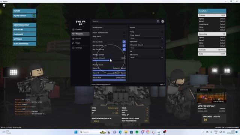This screenshot has height=135, width=240.
Task: Adjust the Recoil X slider
Action: (109, 70)
